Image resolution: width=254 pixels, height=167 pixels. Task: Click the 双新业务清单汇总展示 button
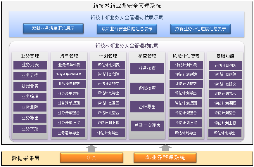pyautogui.click(x=53, y=29)
